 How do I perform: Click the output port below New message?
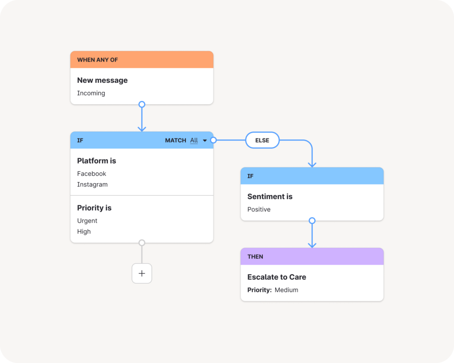[142, 104]
